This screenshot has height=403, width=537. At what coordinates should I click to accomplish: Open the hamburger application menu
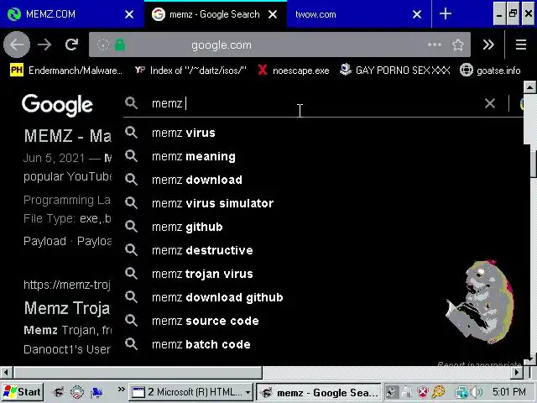coord(521,44)
